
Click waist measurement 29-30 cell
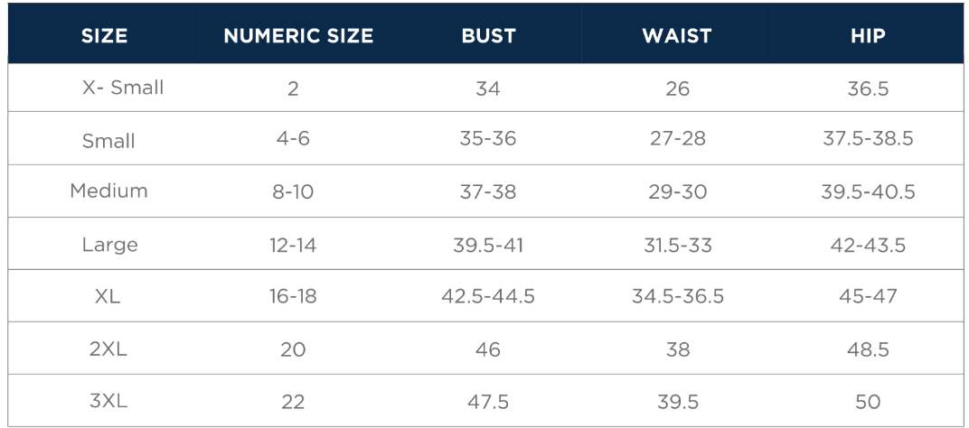click(678, 192)
